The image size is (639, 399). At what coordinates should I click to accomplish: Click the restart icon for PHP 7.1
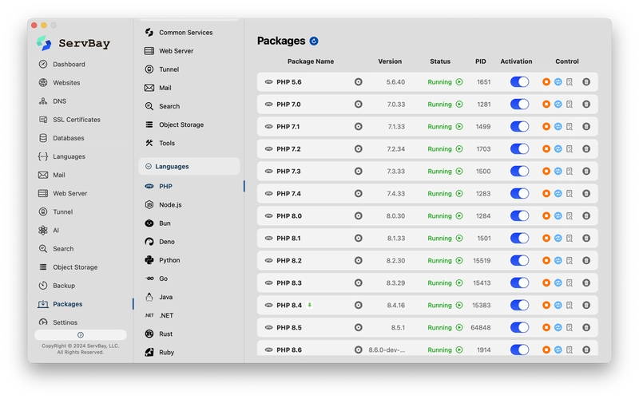(x=558, y=126)
